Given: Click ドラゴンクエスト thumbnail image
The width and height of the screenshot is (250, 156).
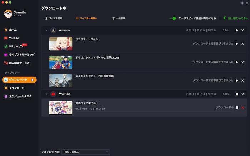Looking at the screenshot, I should click(x=61, y=62).
